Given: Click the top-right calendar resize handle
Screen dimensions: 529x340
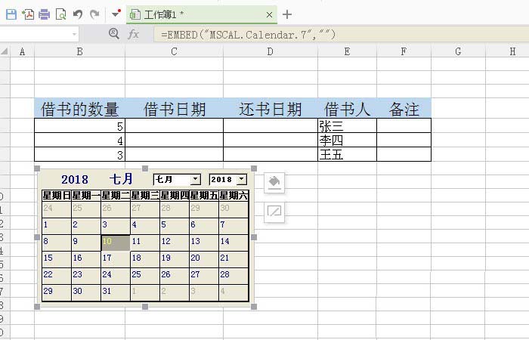Looking at the screenshot, I should click(254, 168).
